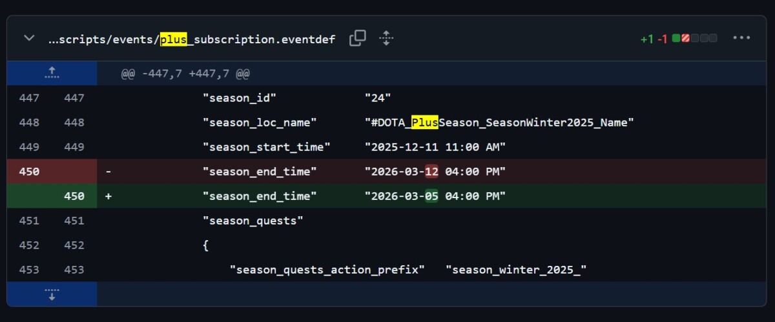Click the added season_end_time 2026-03-05 line

pyautogui.click(x=353, y=196)
